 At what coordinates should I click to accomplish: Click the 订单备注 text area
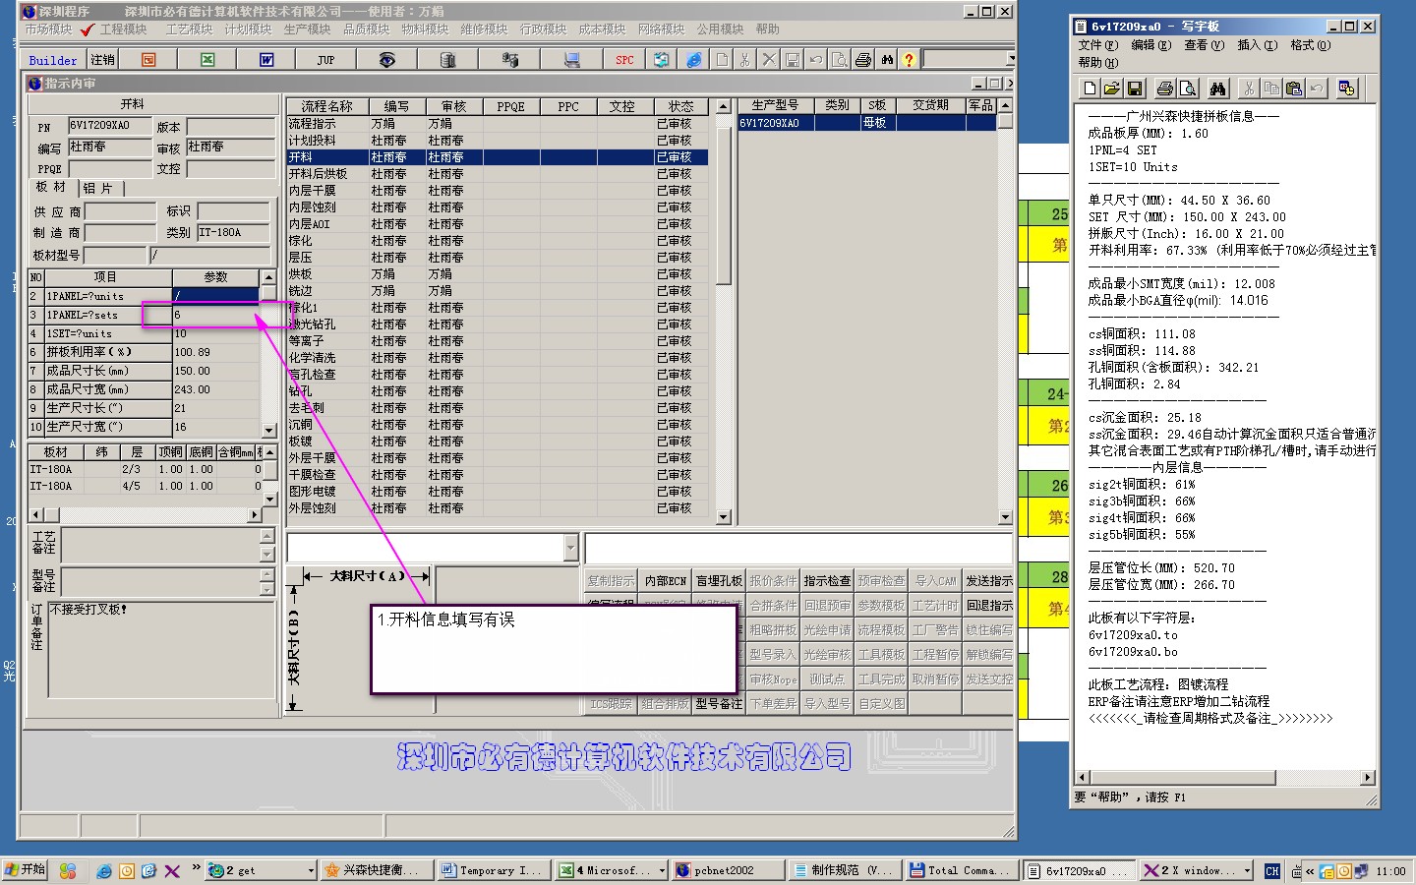160,648
